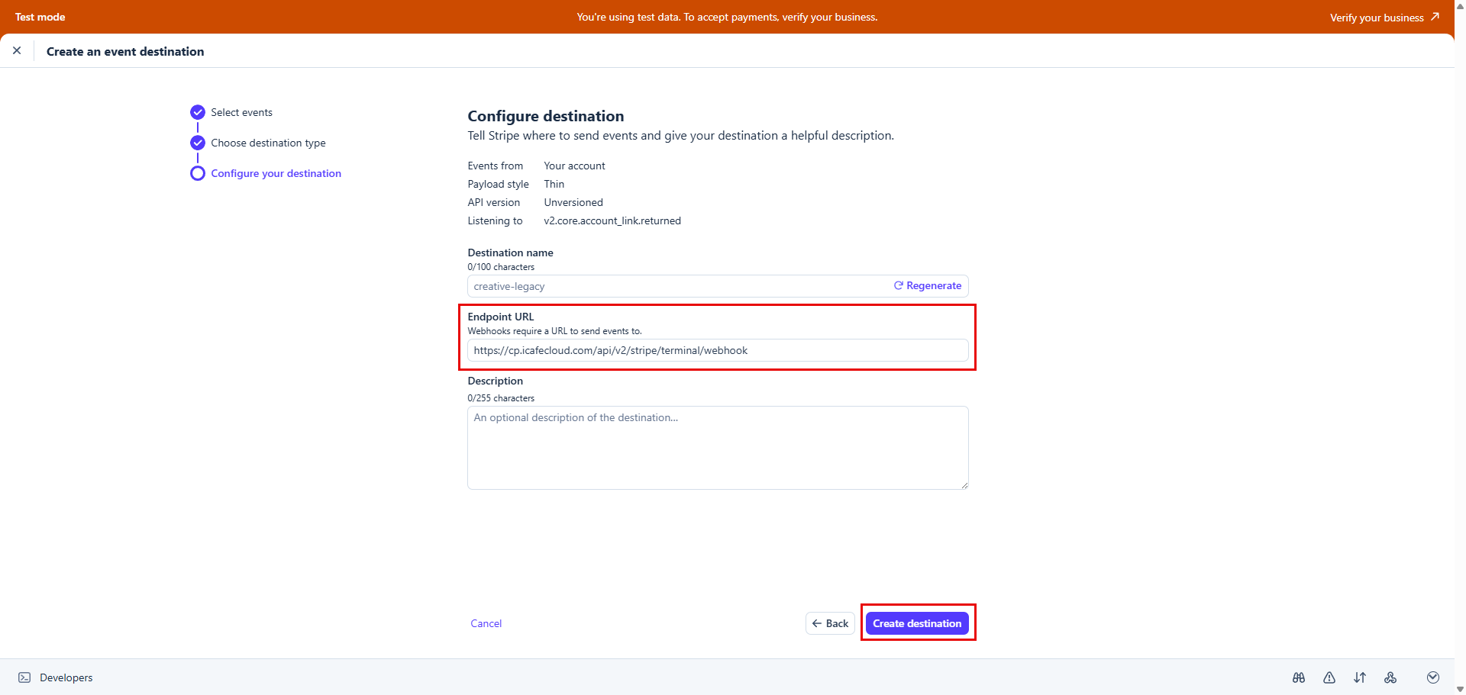Screen dimensions: 1466x695
Task: Close the event destination dialog with X
Action: click(17, 51)
